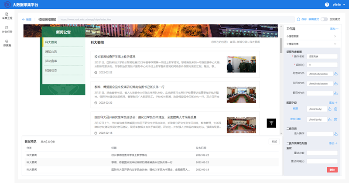Pick element for 列表XPath with pointer icon
Viewport: 349px width, 183px height.
pos(336,74)
